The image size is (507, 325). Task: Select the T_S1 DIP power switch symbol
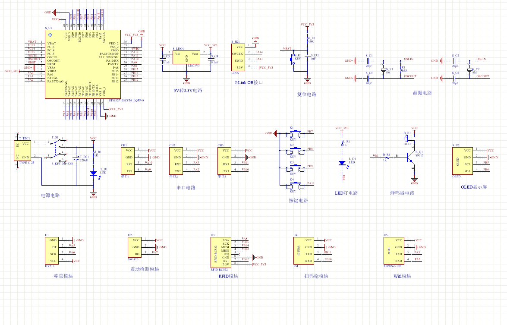[56, 148]
